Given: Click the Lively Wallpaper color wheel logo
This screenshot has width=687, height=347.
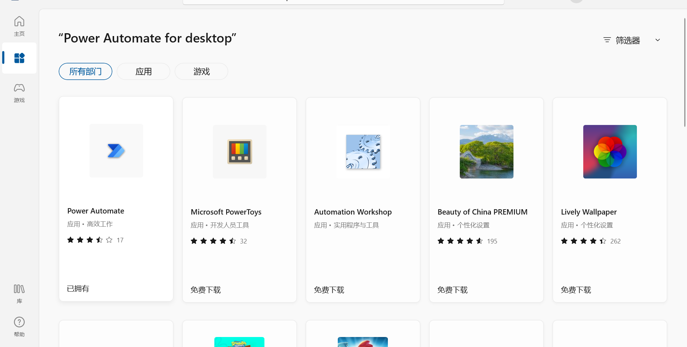Looking at the screenshot, I should pos(609,151).
